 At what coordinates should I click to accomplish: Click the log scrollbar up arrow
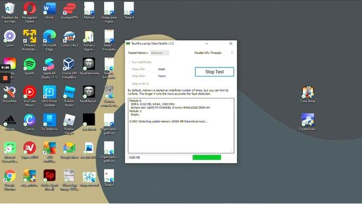(x=231, y=101)
